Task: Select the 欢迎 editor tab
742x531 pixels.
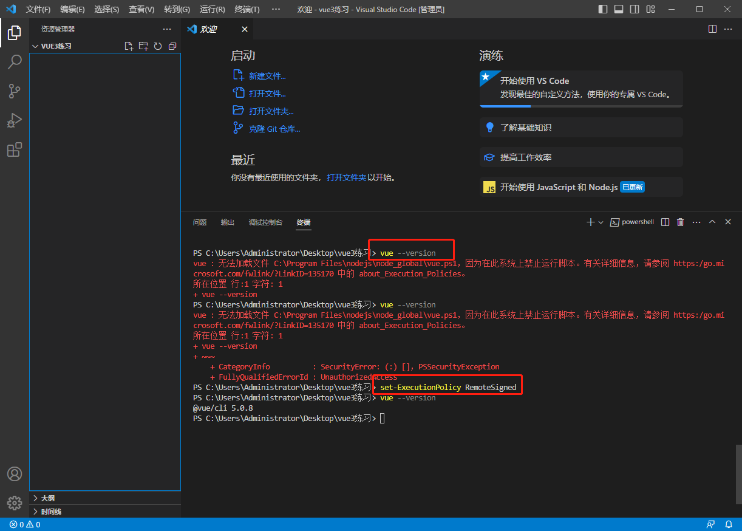Action: pyautogui.click(x=217, y=29)
